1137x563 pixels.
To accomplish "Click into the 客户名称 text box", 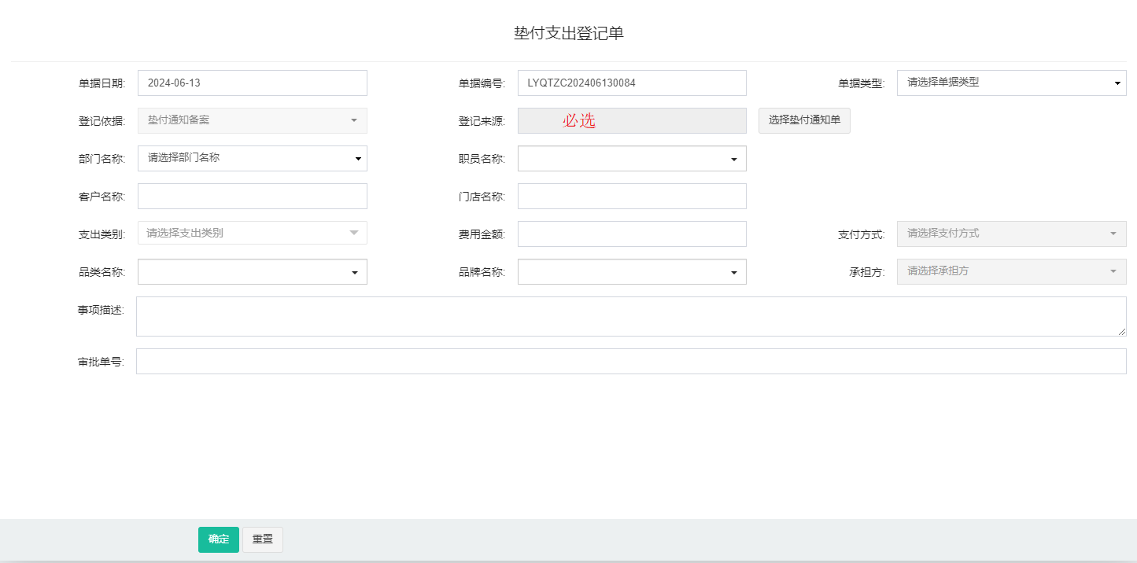I will (x=252, y=196).
